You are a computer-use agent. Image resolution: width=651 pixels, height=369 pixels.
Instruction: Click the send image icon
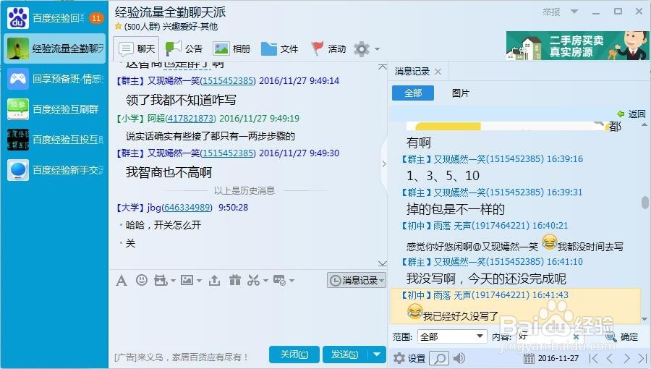pos(187,280)
